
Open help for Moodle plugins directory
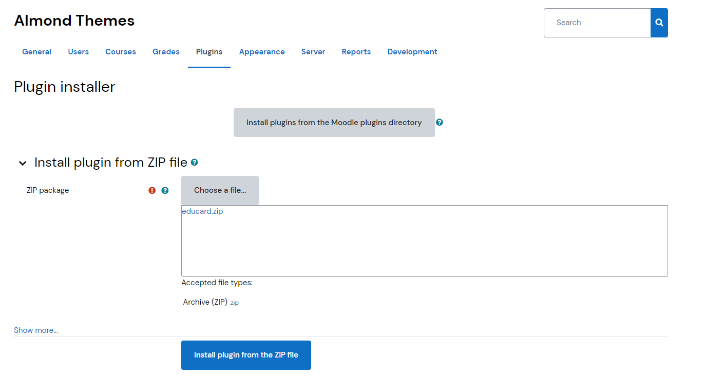pyautogui.click(x=440, y=123)
